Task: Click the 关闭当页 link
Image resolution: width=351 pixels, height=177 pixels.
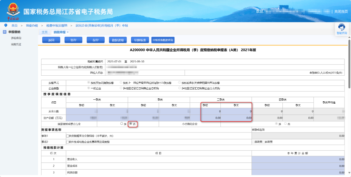Action: (x=341, y=11)
